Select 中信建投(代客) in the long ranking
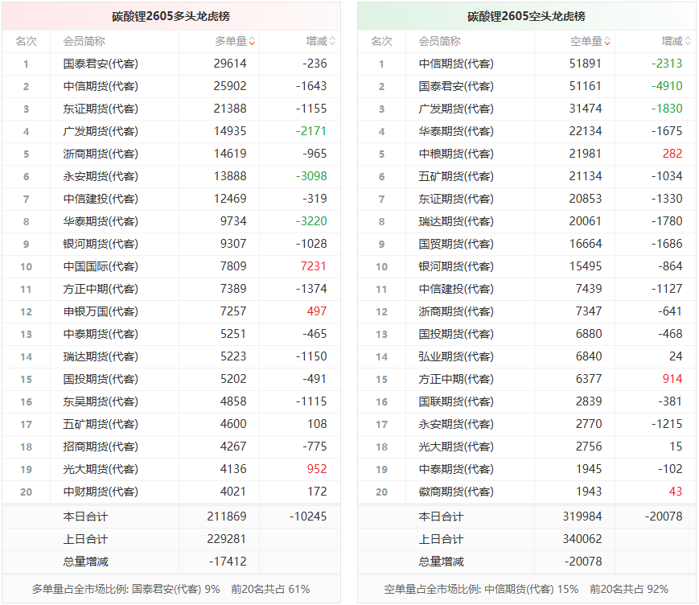The height and width of the screenshot is (605, 699). (101, 199)
